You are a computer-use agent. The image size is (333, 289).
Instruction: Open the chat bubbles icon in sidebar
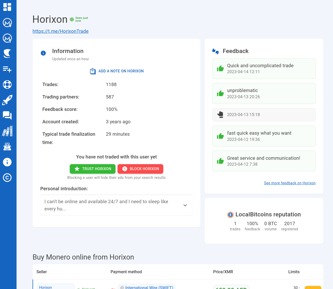click(x=7, y=116)
